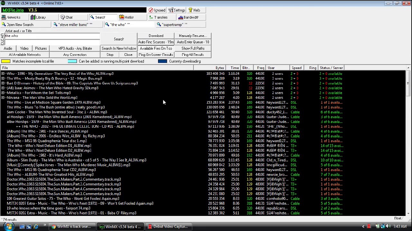Open WinMX Settings
412x231 pixels.
(176, 10)
